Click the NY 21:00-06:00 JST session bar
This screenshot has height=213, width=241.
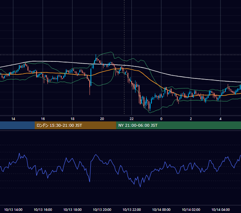[178, 125]
